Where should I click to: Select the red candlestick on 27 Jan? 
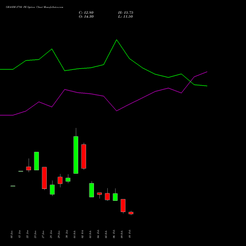pyautogui.click(x=44, y=178)
